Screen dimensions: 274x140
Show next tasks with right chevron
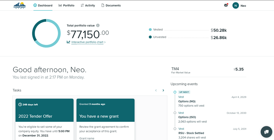pos(163,90)
